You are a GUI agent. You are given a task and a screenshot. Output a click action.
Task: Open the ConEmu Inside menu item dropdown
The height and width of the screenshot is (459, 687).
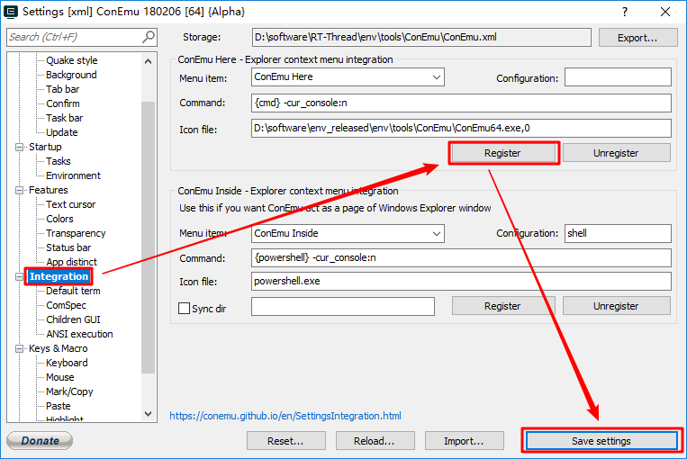437,233
